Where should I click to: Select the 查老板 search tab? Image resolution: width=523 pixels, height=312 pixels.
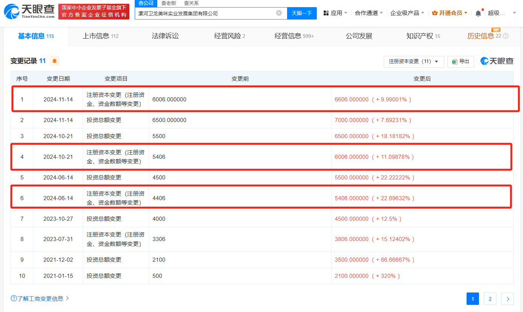click(169, 3)
